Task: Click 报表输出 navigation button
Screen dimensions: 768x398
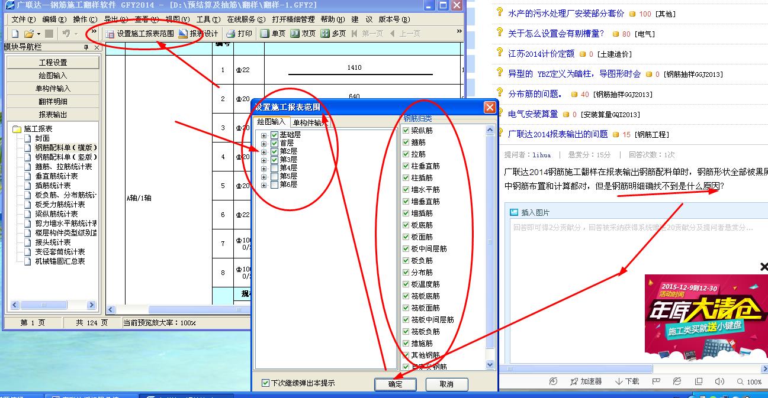Action: pyautogui.click(x=53, y=115)
